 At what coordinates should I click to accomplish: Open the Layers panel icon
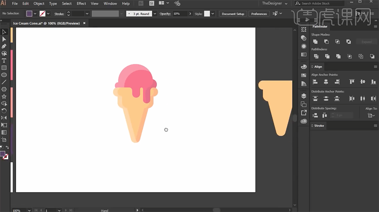[304, 96]
